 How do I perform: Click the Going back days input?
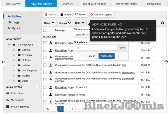pos(95,48)
